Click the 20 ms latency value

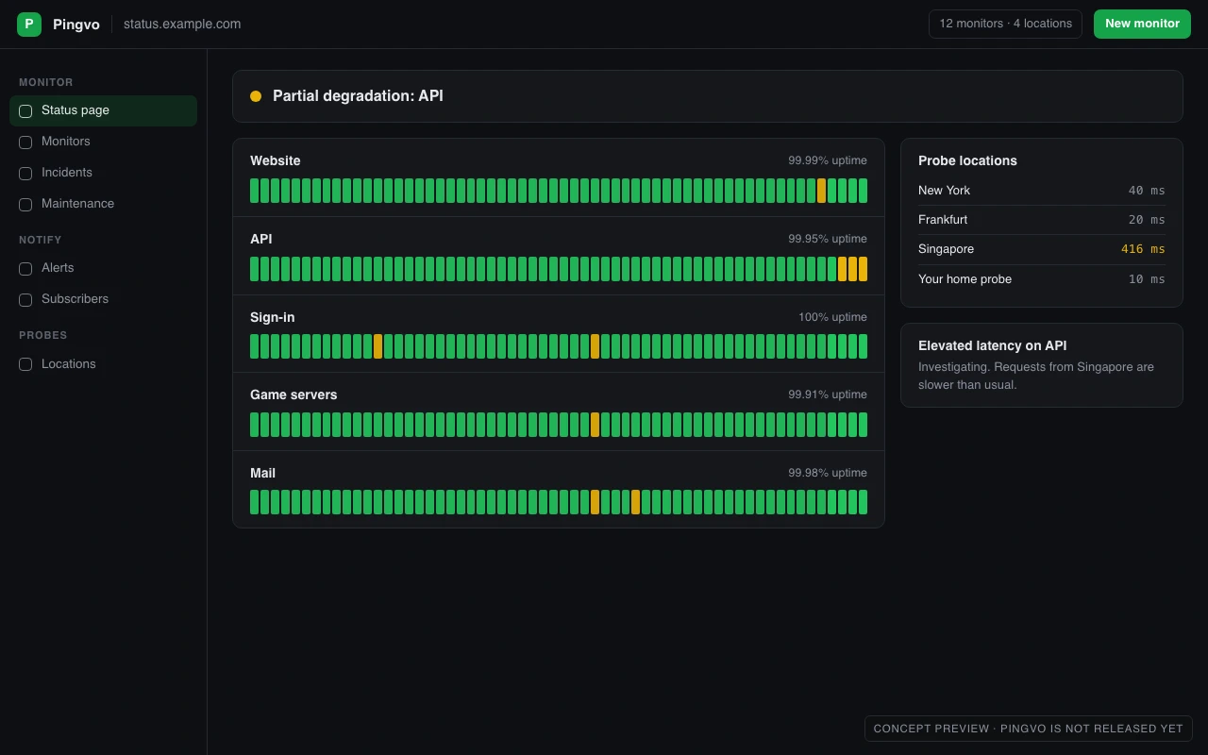pos(1147,220)
